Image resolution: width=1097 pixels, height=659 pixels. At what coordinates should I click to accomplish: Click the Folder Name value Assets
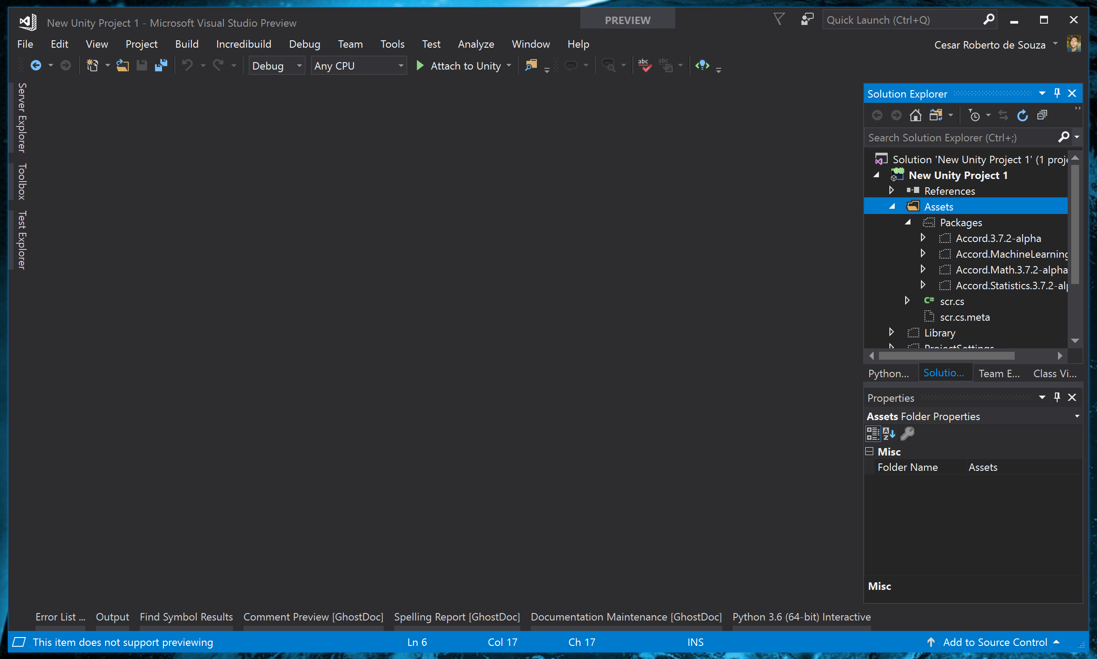pyautogui.click(x=982, y=467)
